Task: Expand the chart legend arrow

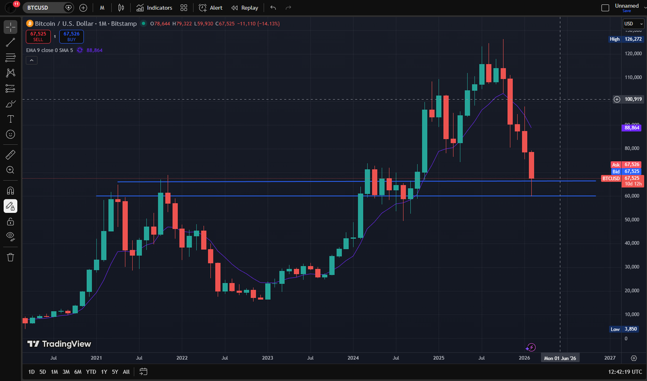Action: pos(31,60)
